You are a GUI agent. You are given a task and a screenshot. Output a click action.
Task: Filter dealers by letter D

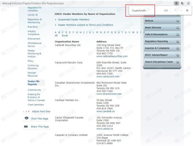(66, 33)
